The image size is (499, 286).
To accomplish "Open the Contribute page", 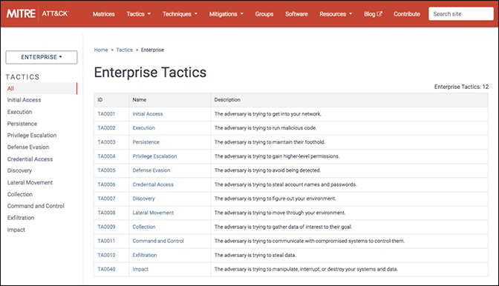I will point(407,14).
